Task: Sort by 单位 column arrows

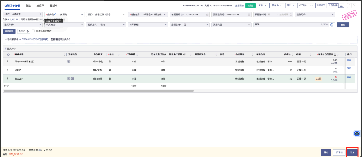Action: (x=119, y=55)
